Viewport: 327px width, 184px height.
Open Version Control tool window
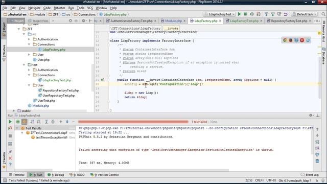104,175
